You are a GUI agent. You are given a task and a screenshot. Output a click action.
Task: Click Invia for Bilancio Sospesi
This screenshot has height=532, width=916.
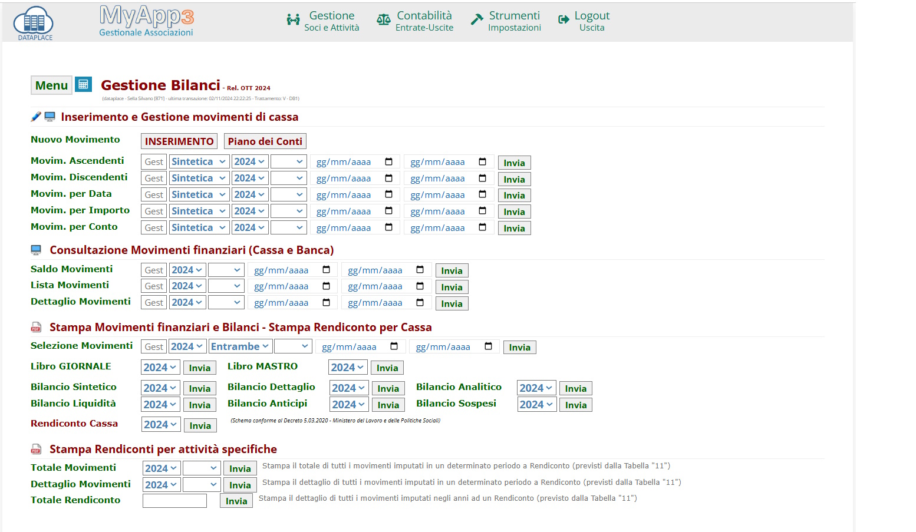[x=576, y=405]
